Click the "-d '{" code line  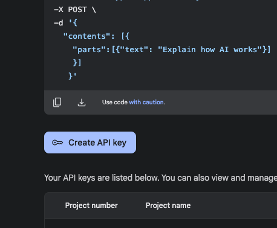[65, 23]
